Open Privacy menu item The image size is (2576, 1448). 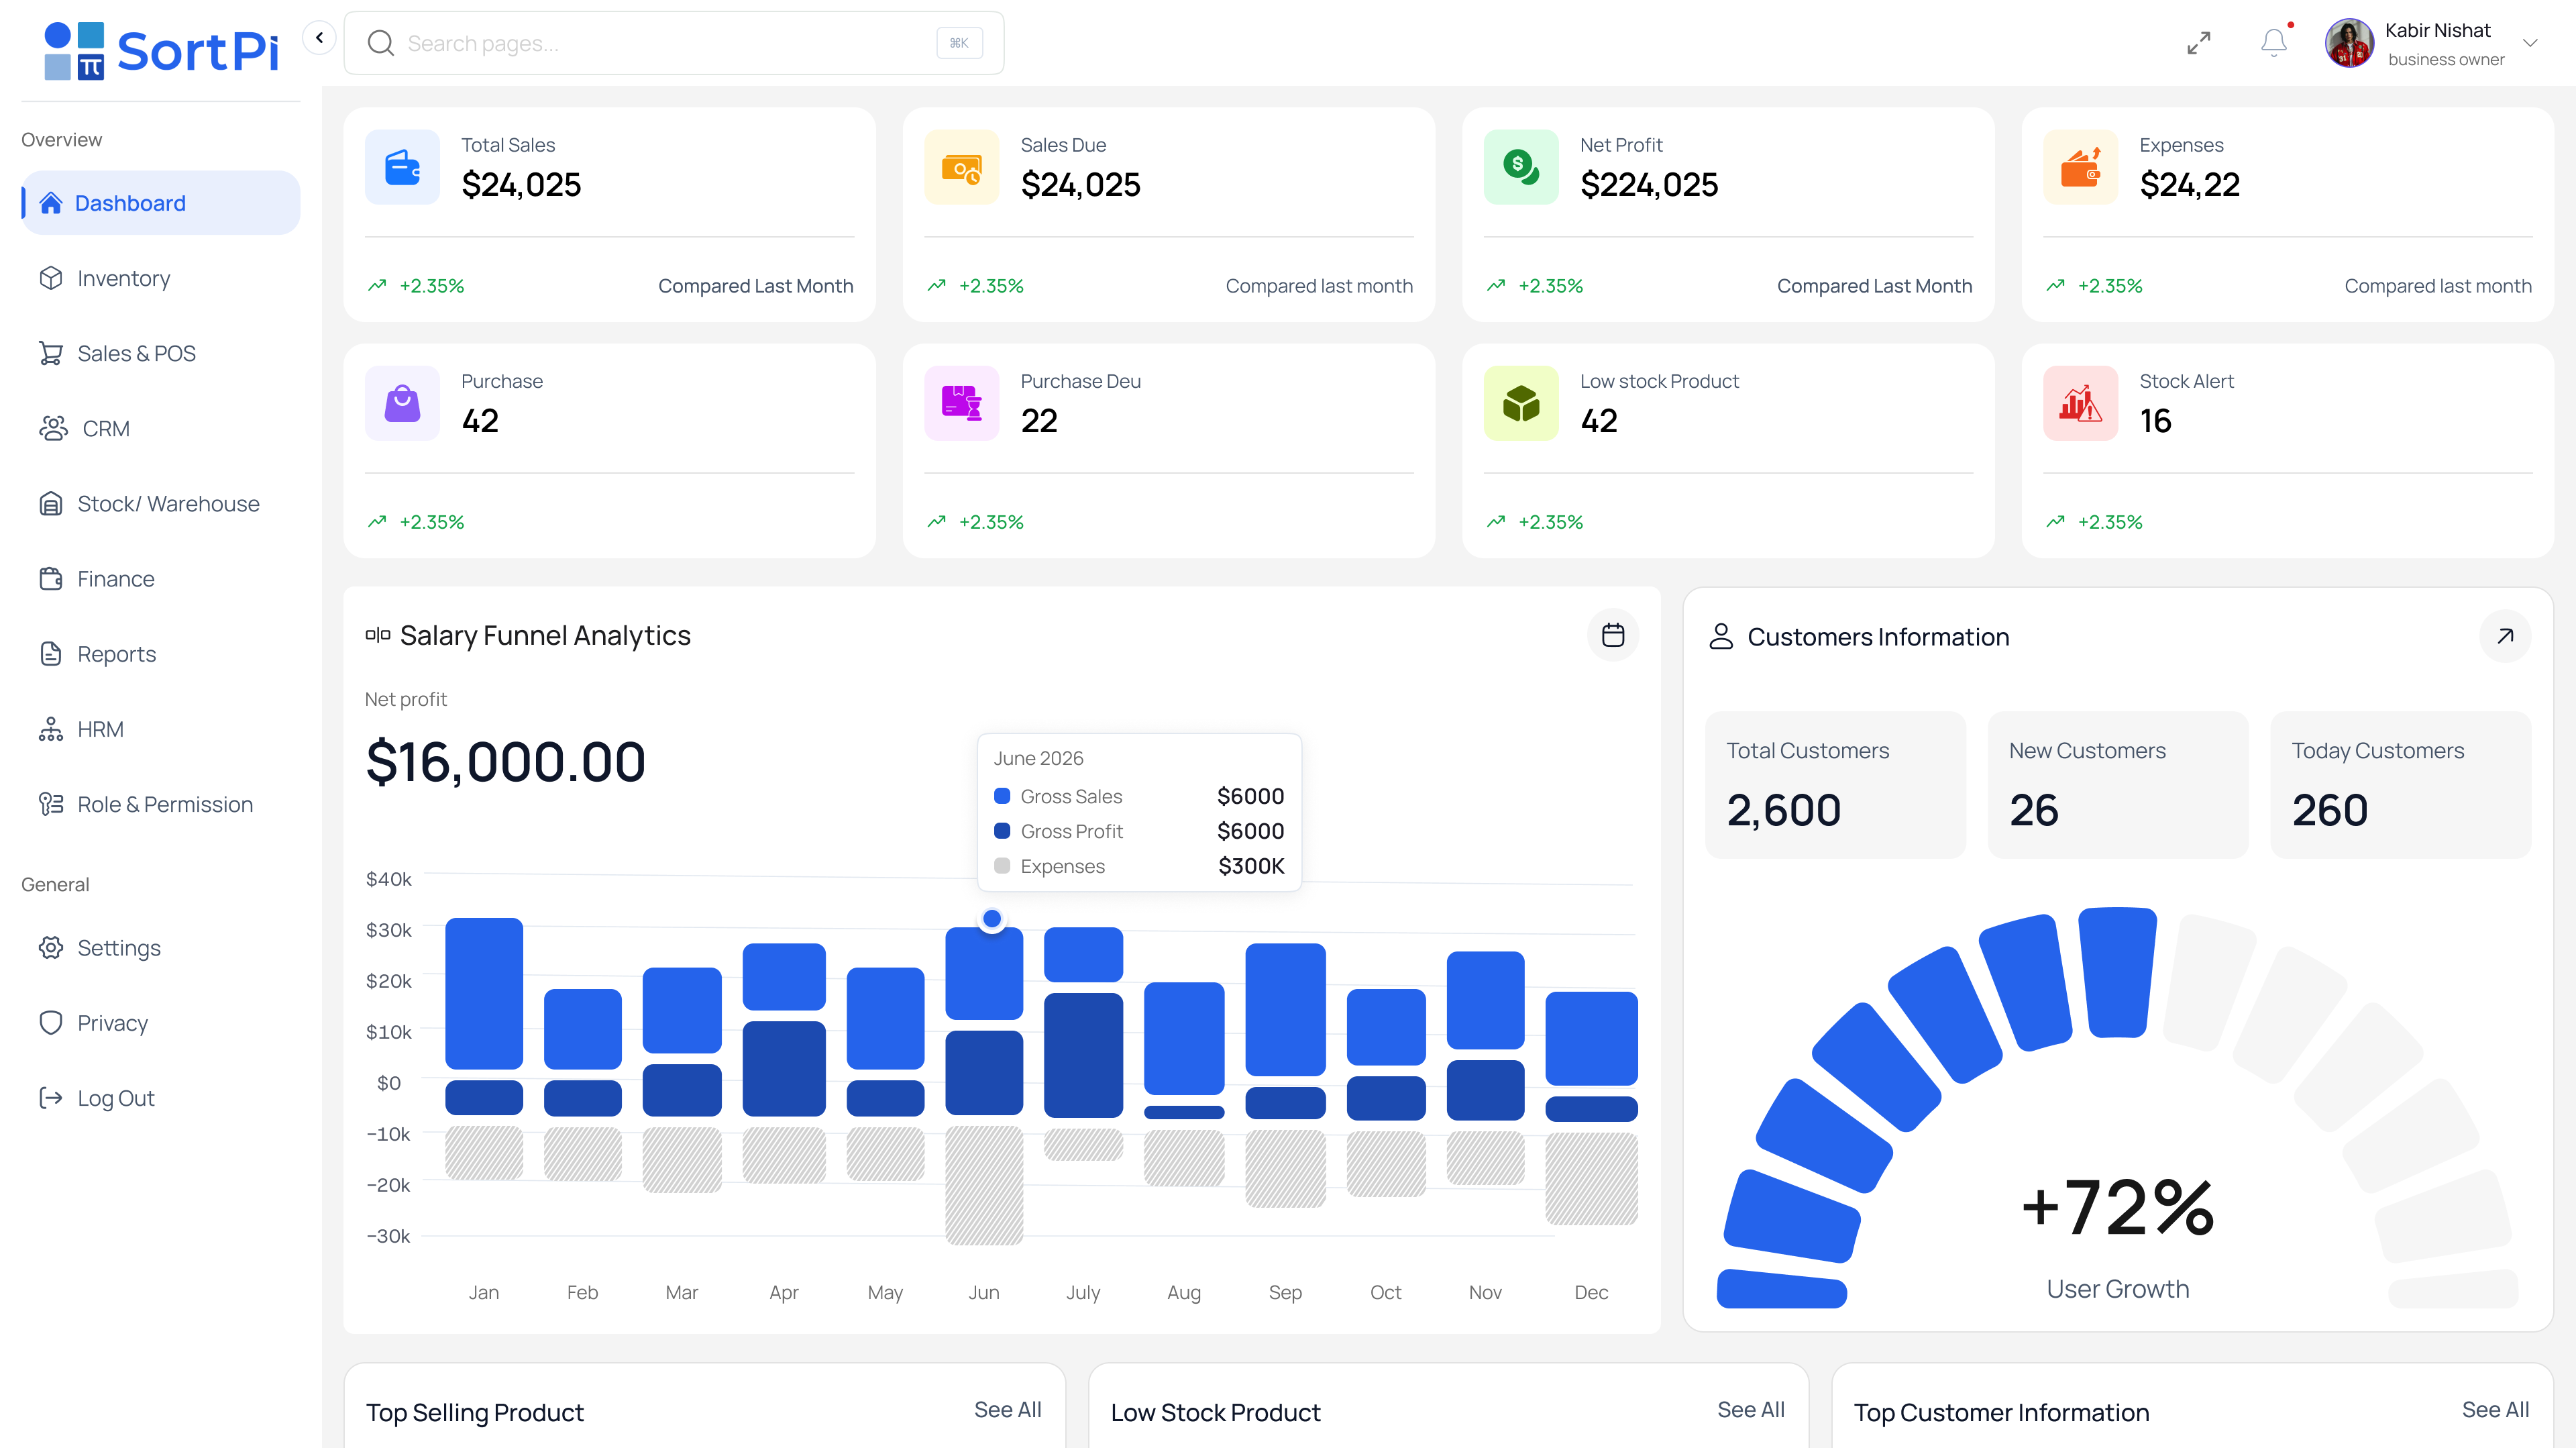tap(161, 1022)
